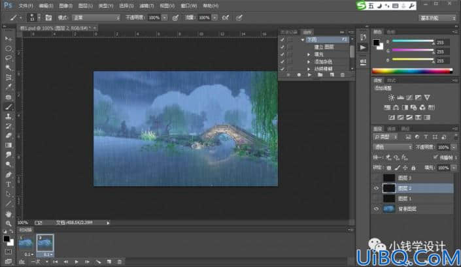The width and height of the screenshot is (461, 267).
Task: Click Levels adjustment icon
Action: [400, 97]
